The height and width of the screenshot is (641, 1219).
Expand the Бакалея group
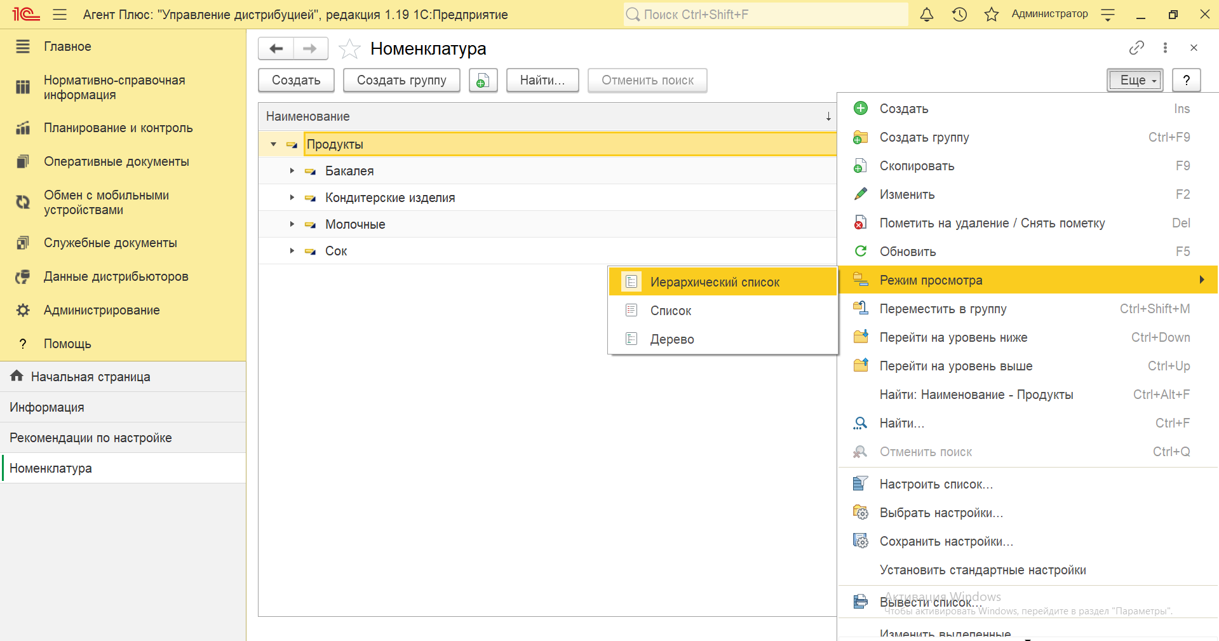click(292, 171)
